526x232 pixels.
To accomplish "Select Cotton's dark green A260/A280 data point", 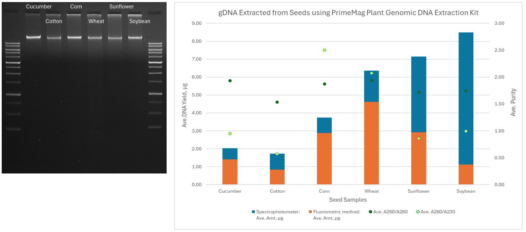I will click(x=277, y=102).
